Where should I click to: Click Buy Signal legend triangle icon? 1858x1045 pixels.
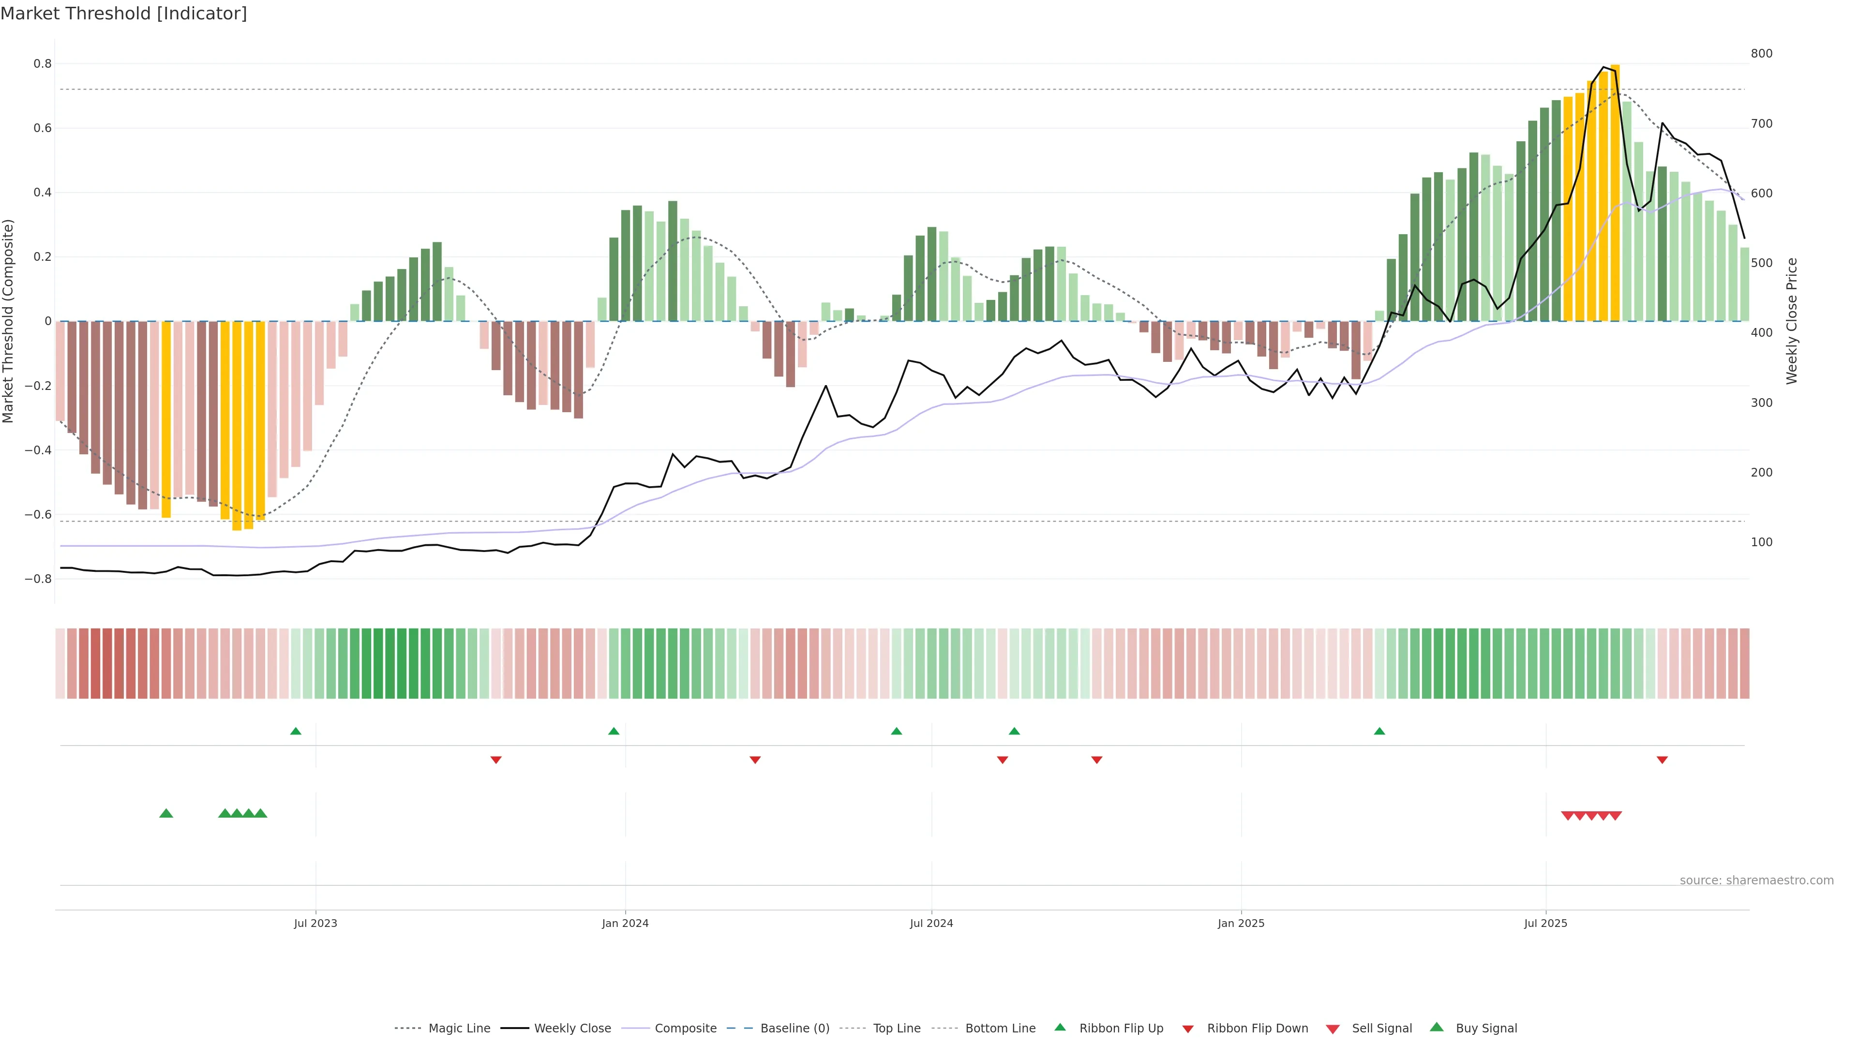[1437, 1027]
